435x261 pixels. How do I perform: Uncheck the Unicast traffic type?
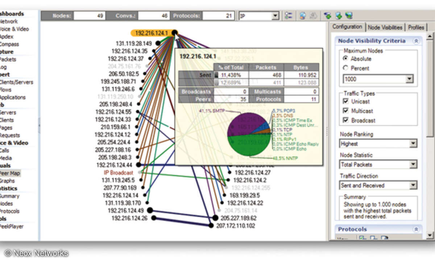(345, 101)
